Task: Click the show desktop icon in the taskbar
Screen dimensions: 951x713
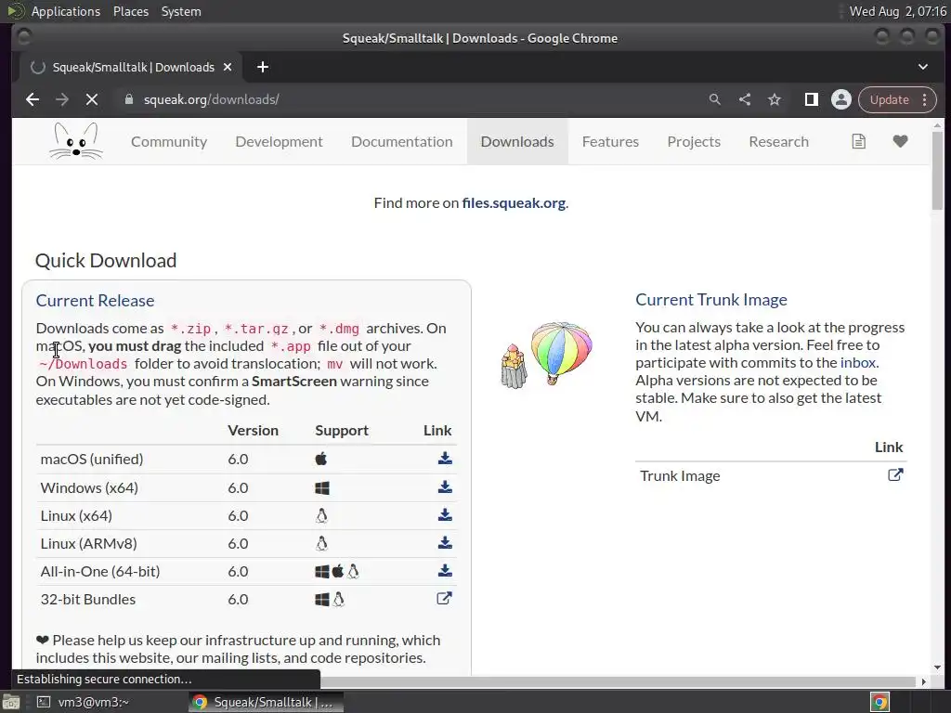Action: point(10,702)
